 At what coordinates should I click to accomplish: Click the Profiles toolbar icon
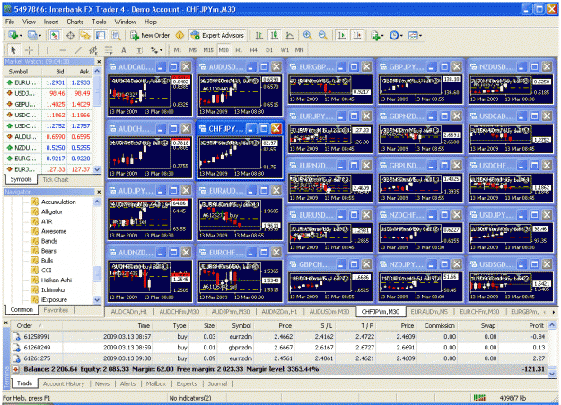(x=31, y=35)
